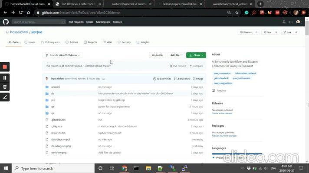Viewport: 309px width, 173px height.
Task: Open the Chrome icon in the taskbar
Action: coord(125,168)
